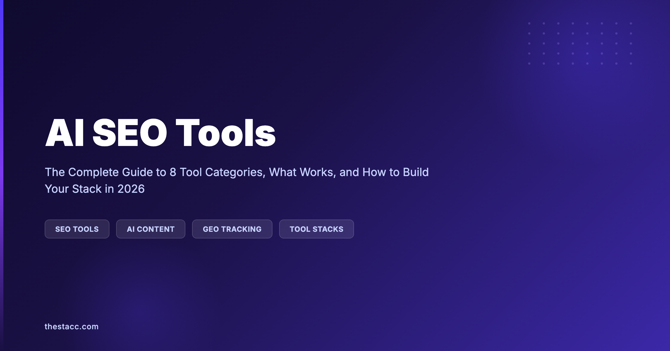Click the thestacc.com link

[72, 327]
